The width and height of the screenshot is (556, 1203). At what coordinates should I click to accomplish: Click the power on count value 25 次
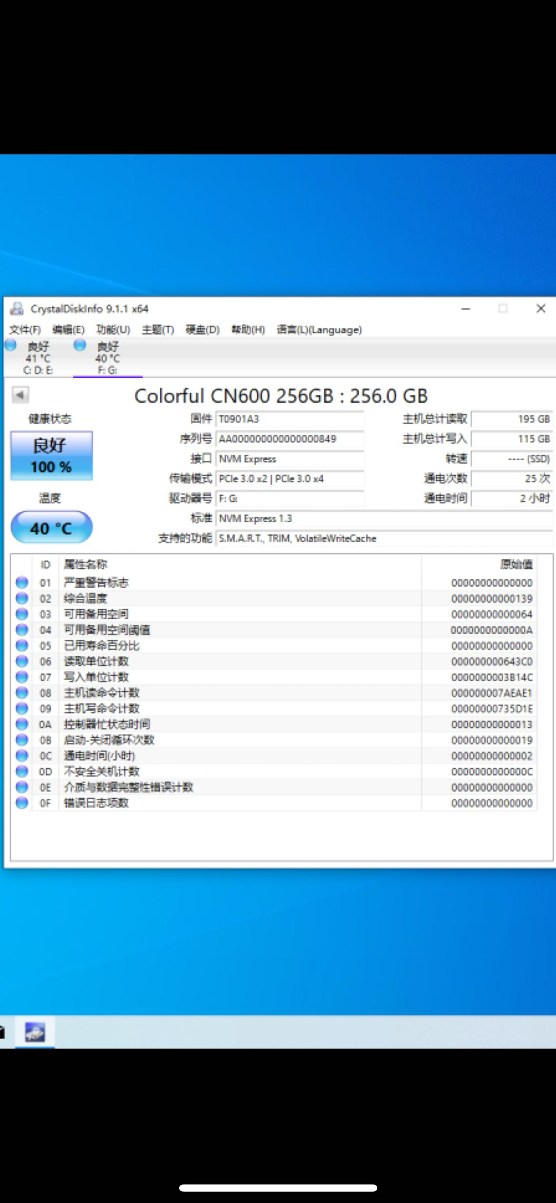(x=512, y=479)
